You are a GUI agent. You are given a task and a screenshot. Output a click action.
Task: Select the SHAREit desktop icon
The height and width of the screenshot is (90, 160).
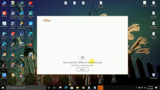coord(4,76)
